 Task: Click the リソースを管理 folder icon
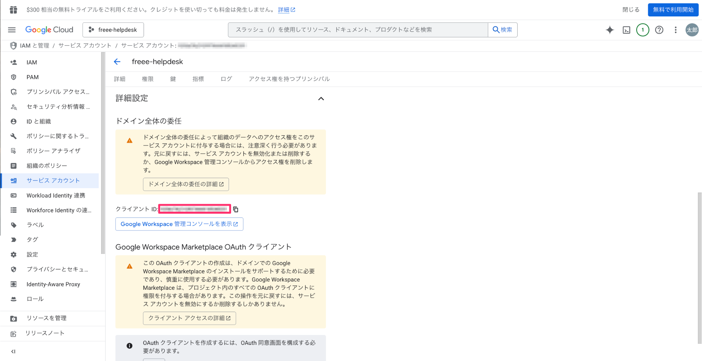pyautogui.click(x=13, y=319)
